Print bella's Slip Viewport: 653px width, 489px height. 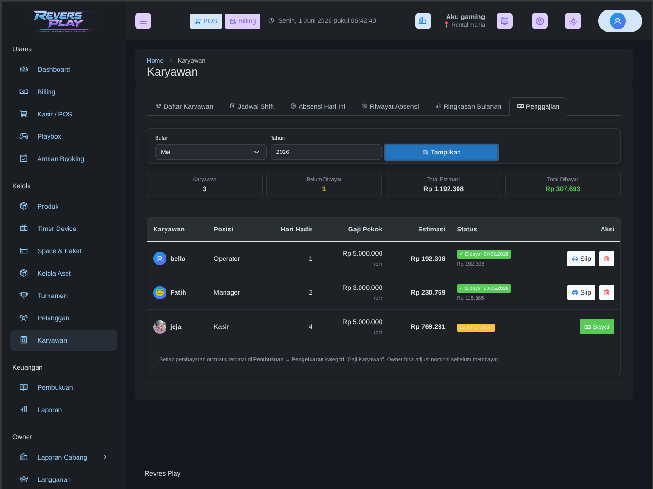pyautogui.click(x=581, y=259)
